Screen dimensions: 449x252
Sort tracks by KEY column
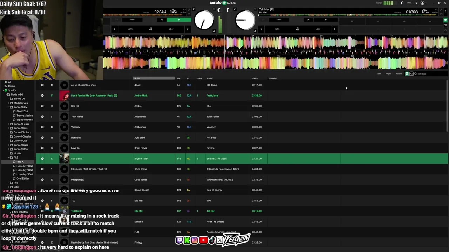188,78
